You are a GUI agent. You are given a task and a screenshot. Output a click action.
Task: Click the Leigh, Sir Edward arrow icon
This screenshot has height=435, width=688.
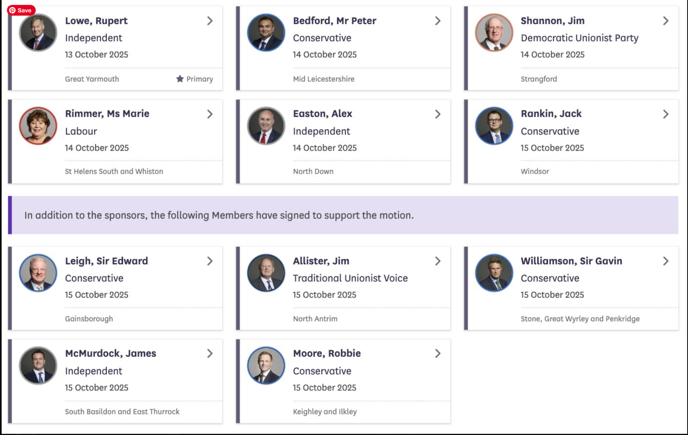click(210, 261)
